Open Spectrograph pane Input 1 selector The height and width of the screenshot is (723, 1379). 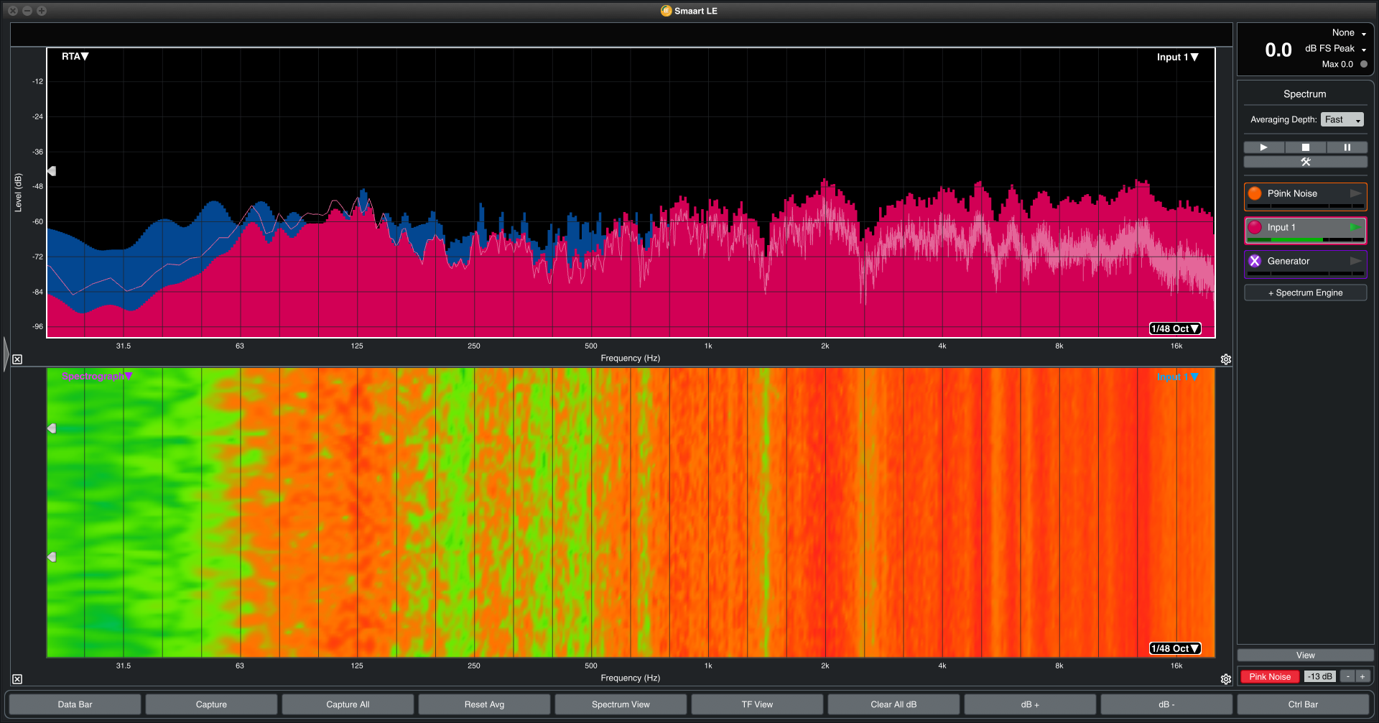pyautogui.click(x=1177, y=377)
